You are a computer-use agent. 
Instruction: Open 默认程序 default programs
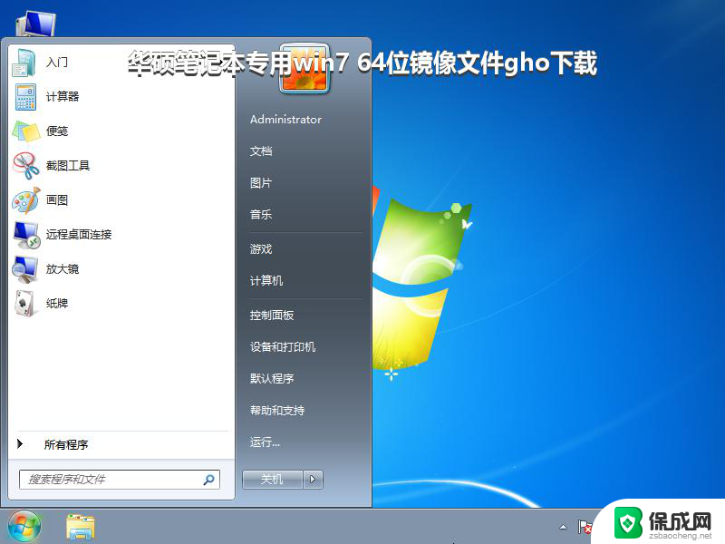(272, 378)
